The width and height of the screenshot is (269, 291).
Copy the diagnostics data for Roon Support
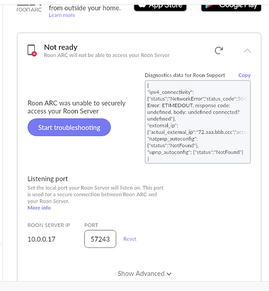point(245,75)
